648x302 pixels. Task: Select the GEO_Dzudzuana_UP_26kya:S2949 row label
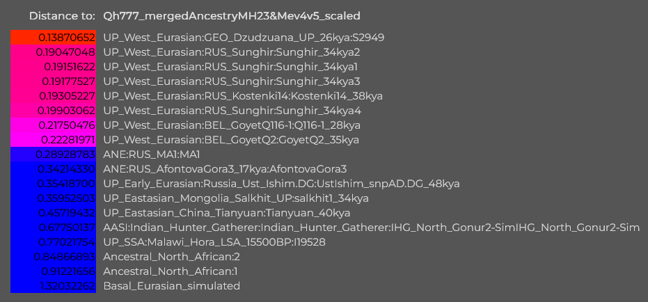tap(244, 38)
